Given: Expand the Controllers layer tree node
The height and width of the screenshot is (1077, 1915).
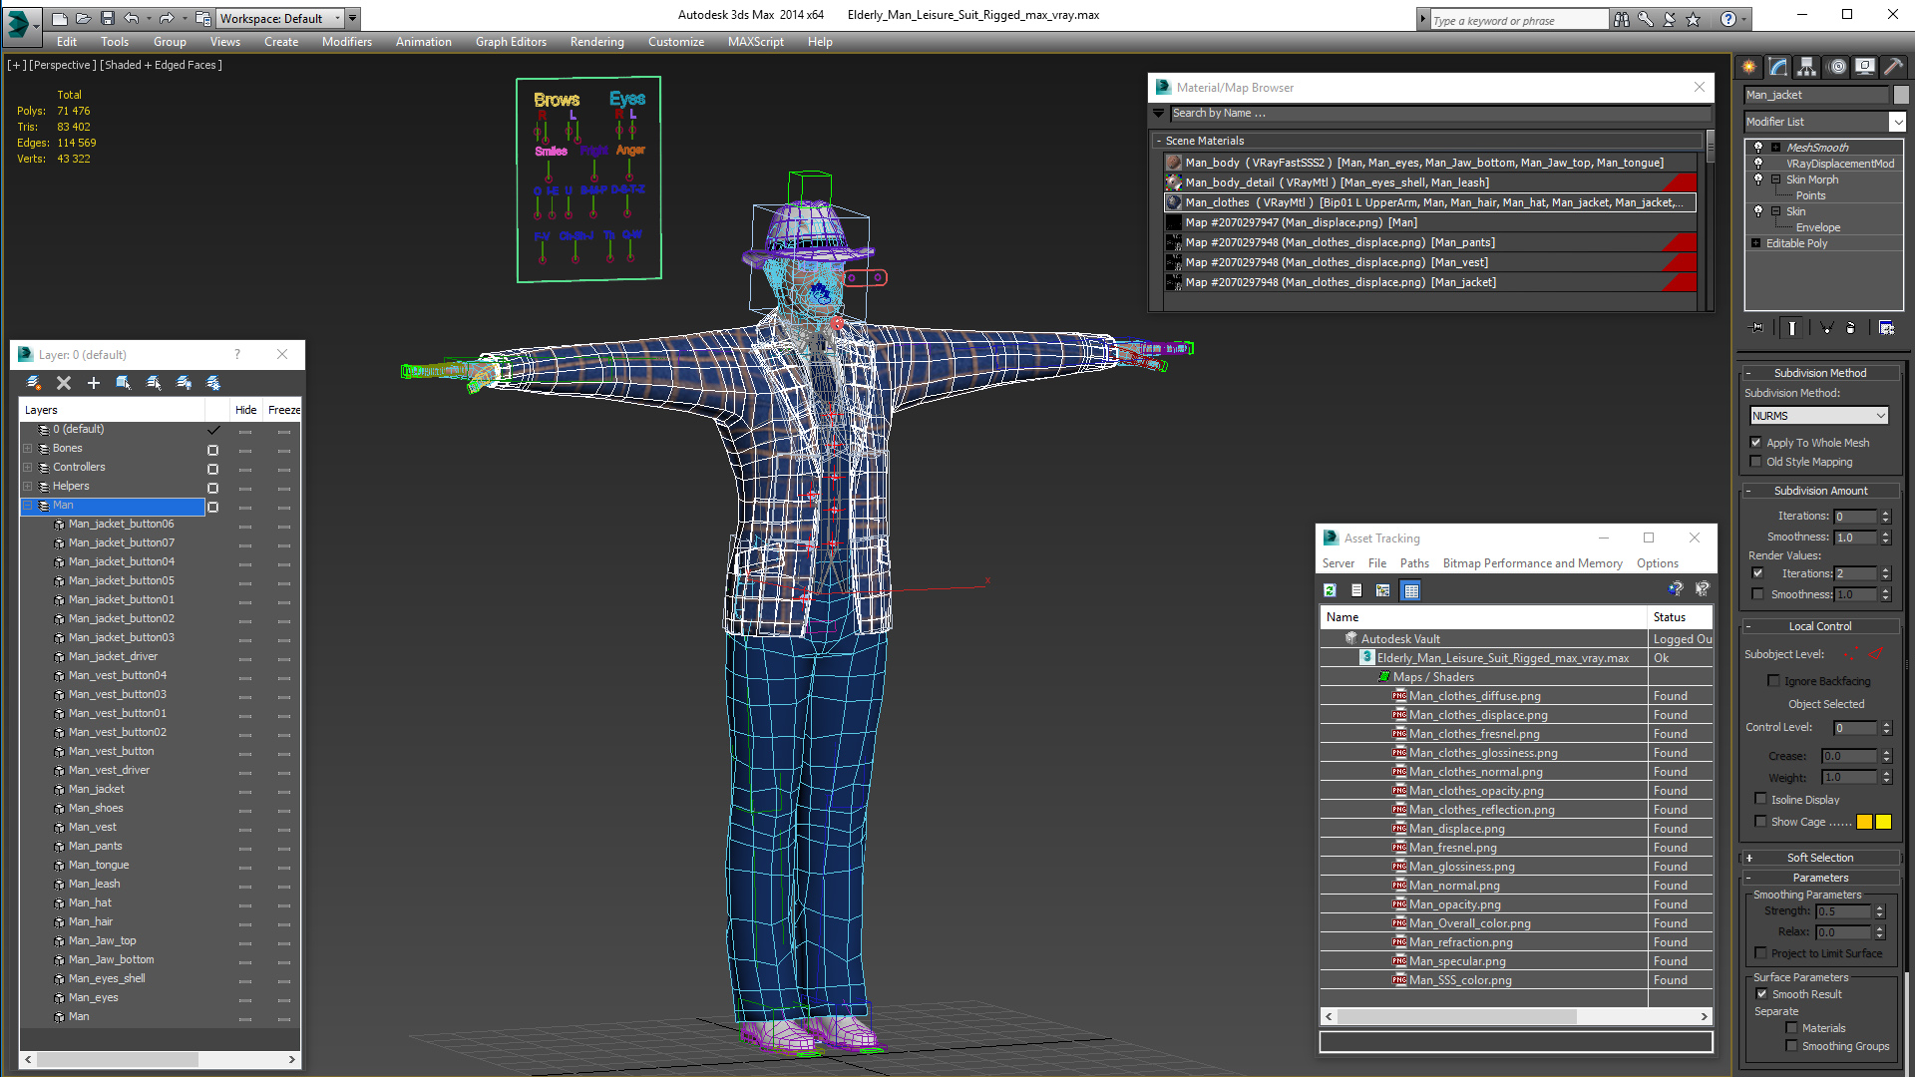Looking at the screenshot, I should (28, 468).
